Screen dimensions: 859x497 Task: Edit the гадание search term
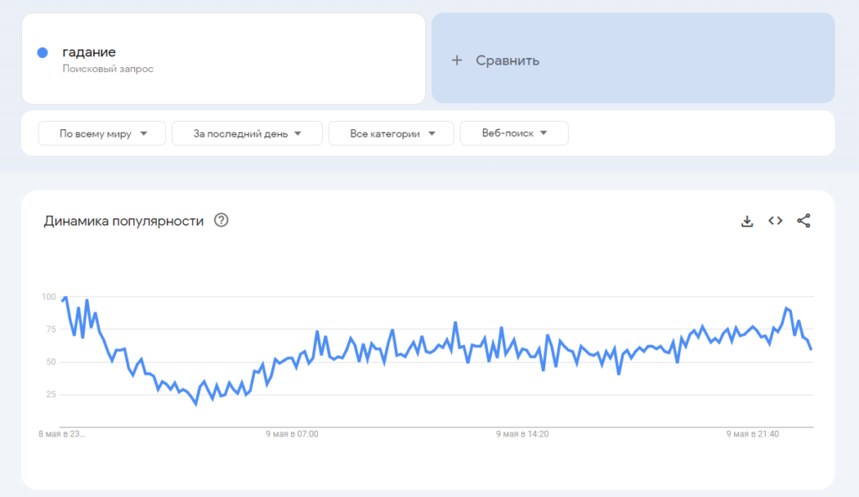[x=89, y=52]
